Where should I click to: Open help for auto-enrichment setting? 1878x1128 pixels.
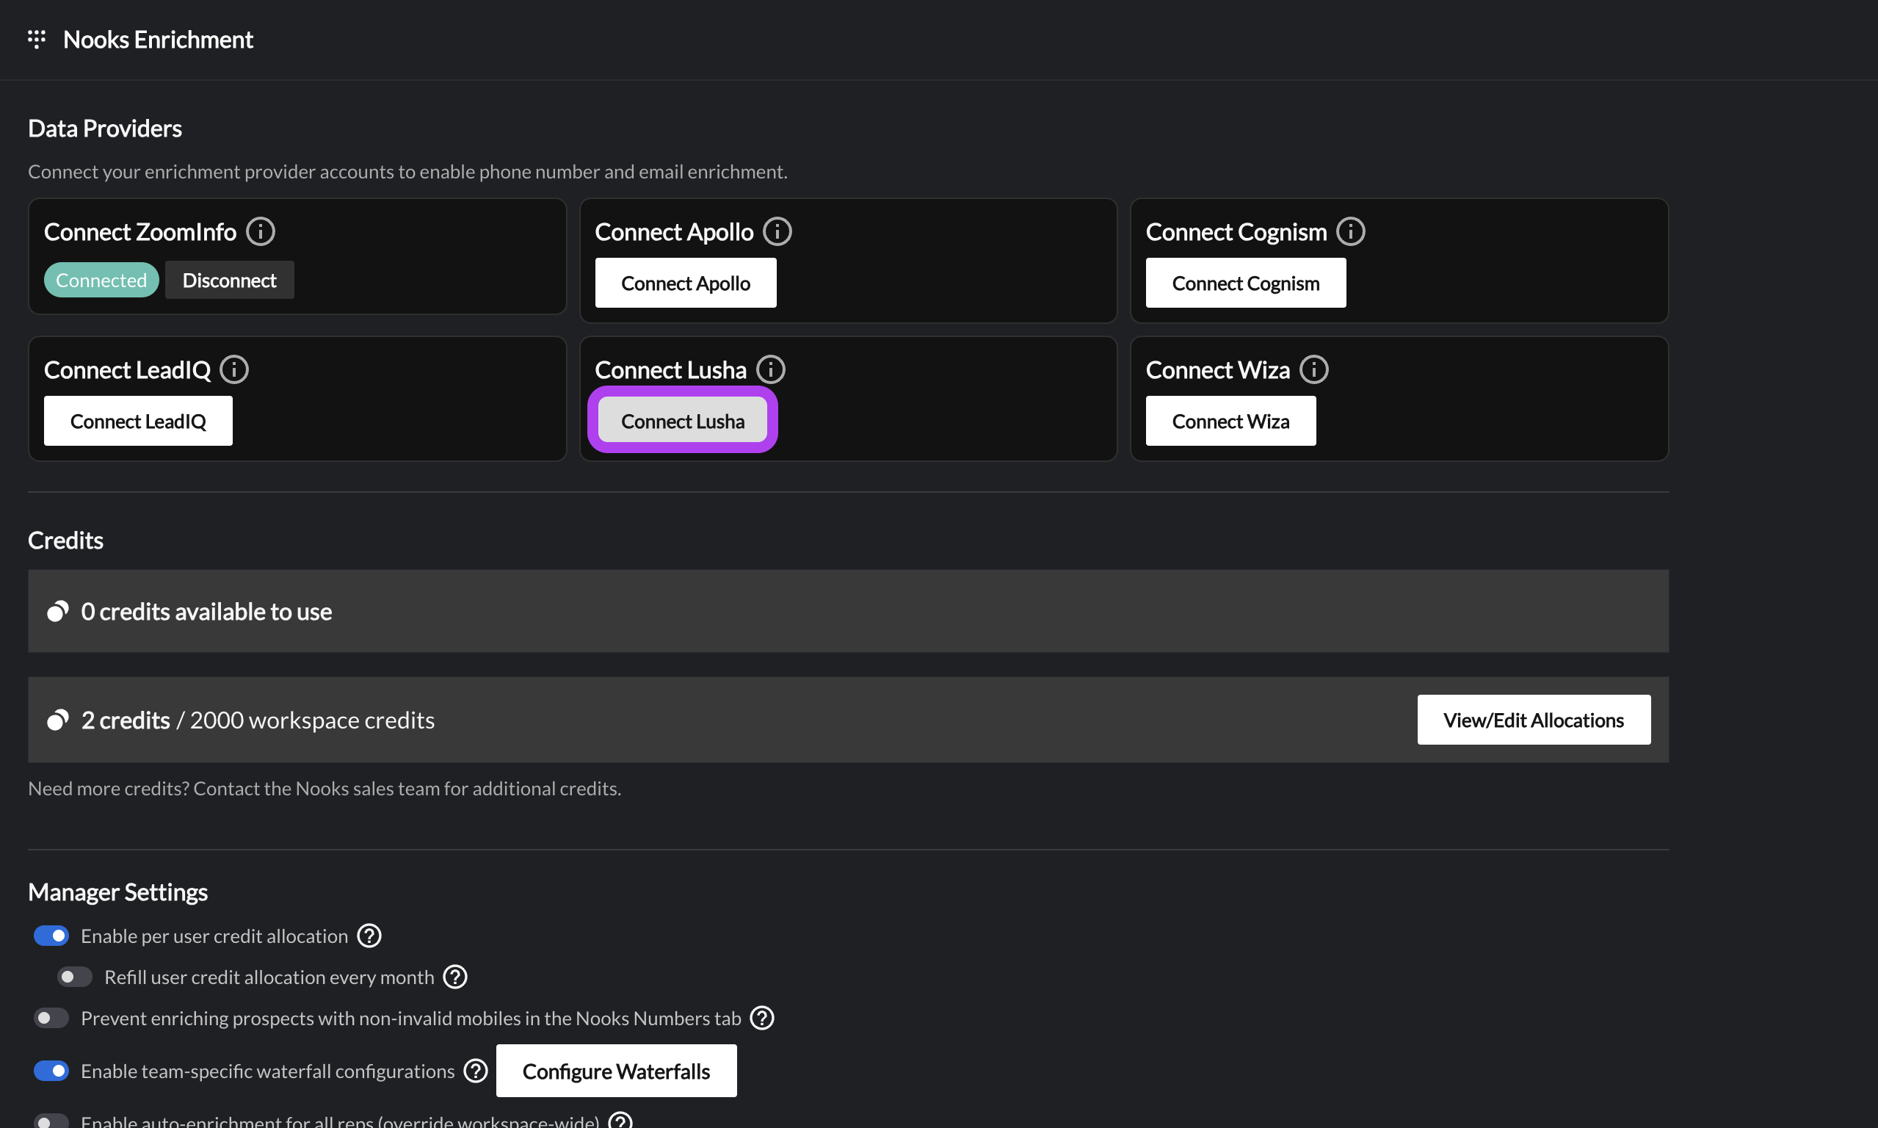(x=620, y=1121)
